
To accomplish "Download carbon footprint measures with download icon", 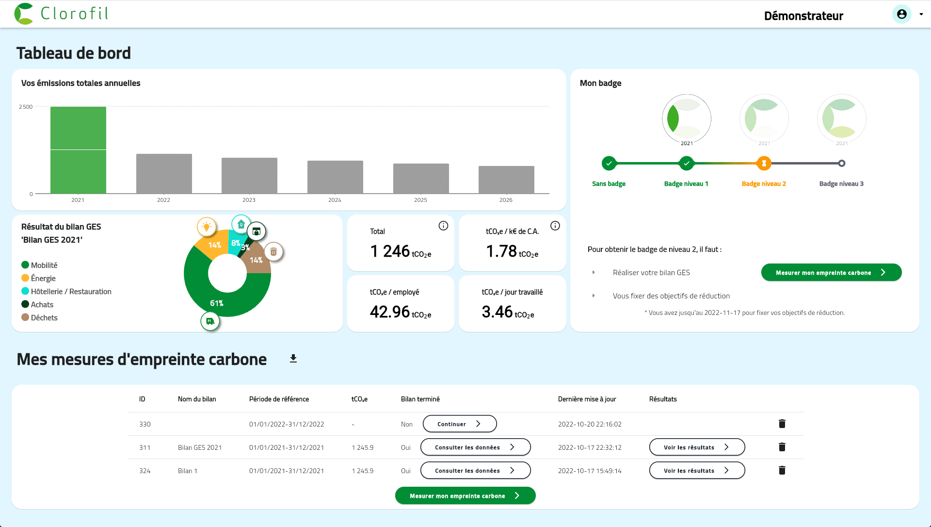I will 293,359.
